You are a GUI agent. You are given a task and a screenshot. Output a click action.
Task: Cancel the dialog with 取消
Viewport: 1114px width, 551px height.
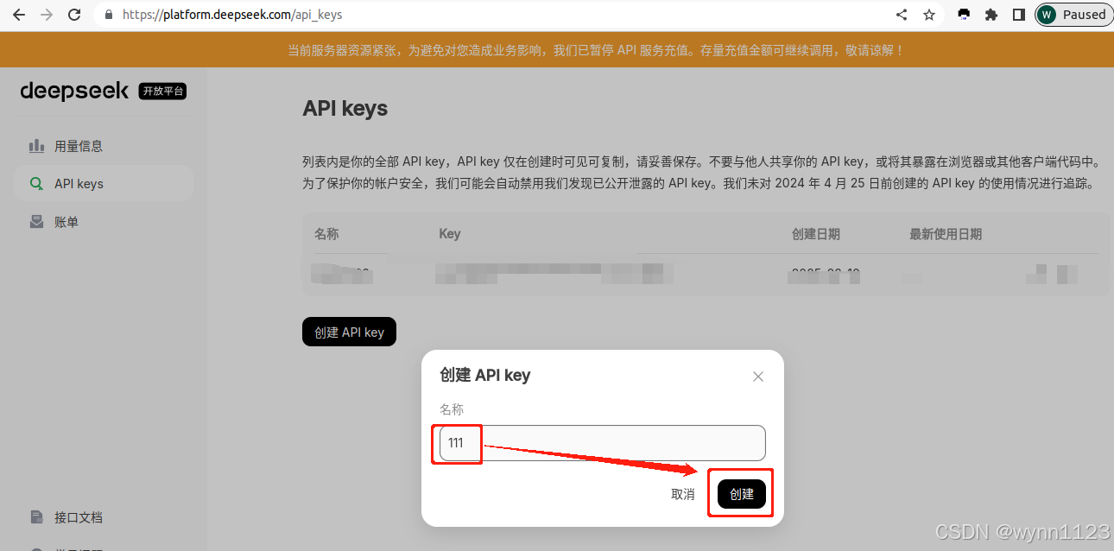683,494
